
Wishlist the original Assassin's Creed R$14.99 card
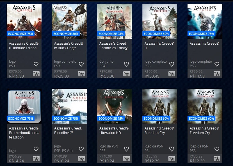[x=217, y=64]
